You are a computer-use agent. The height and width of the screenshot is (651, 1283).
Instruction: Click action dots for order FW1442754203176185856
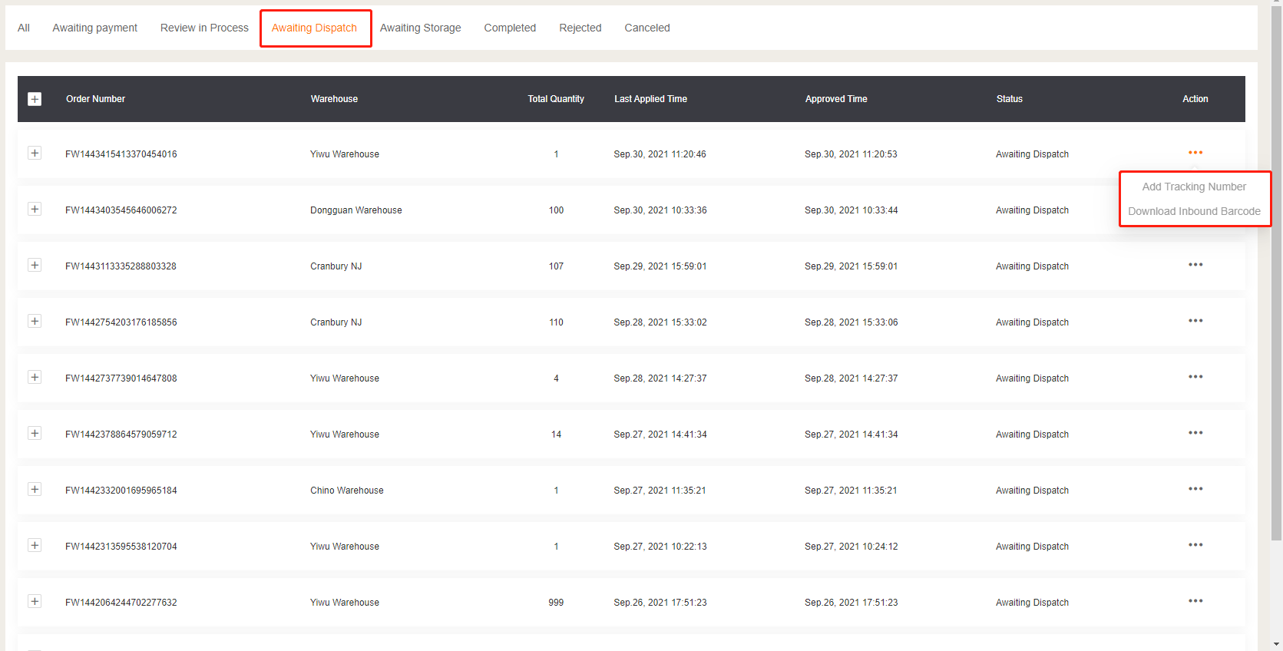coord(1195,321)
